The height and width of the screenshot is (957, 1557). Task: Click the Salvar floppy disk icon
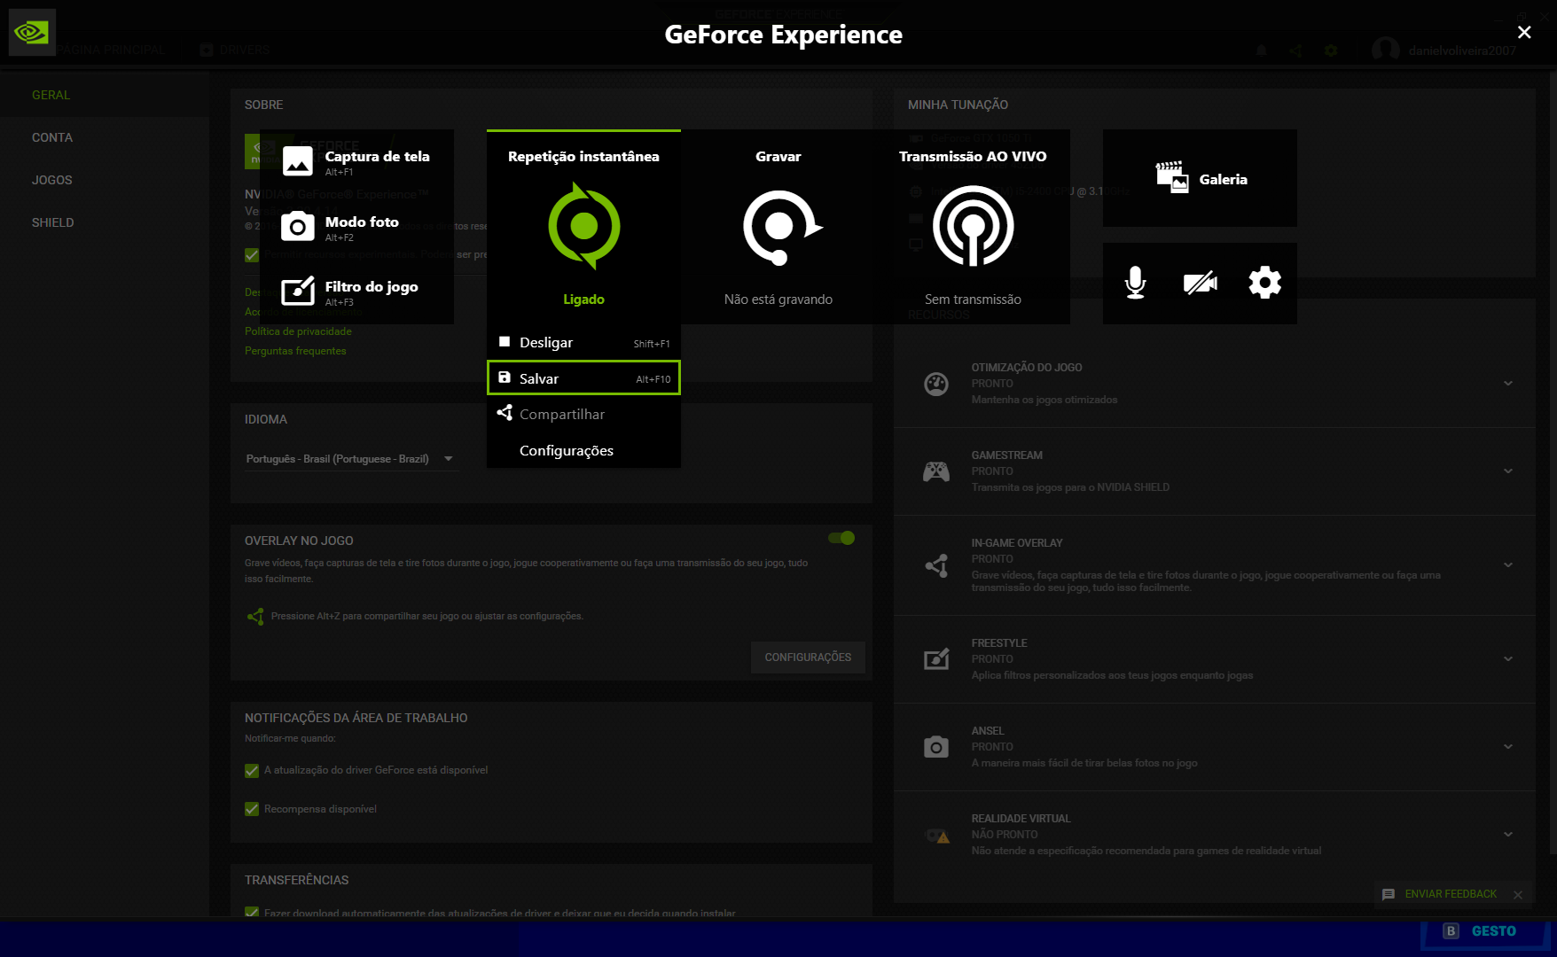tap(505, 377)
